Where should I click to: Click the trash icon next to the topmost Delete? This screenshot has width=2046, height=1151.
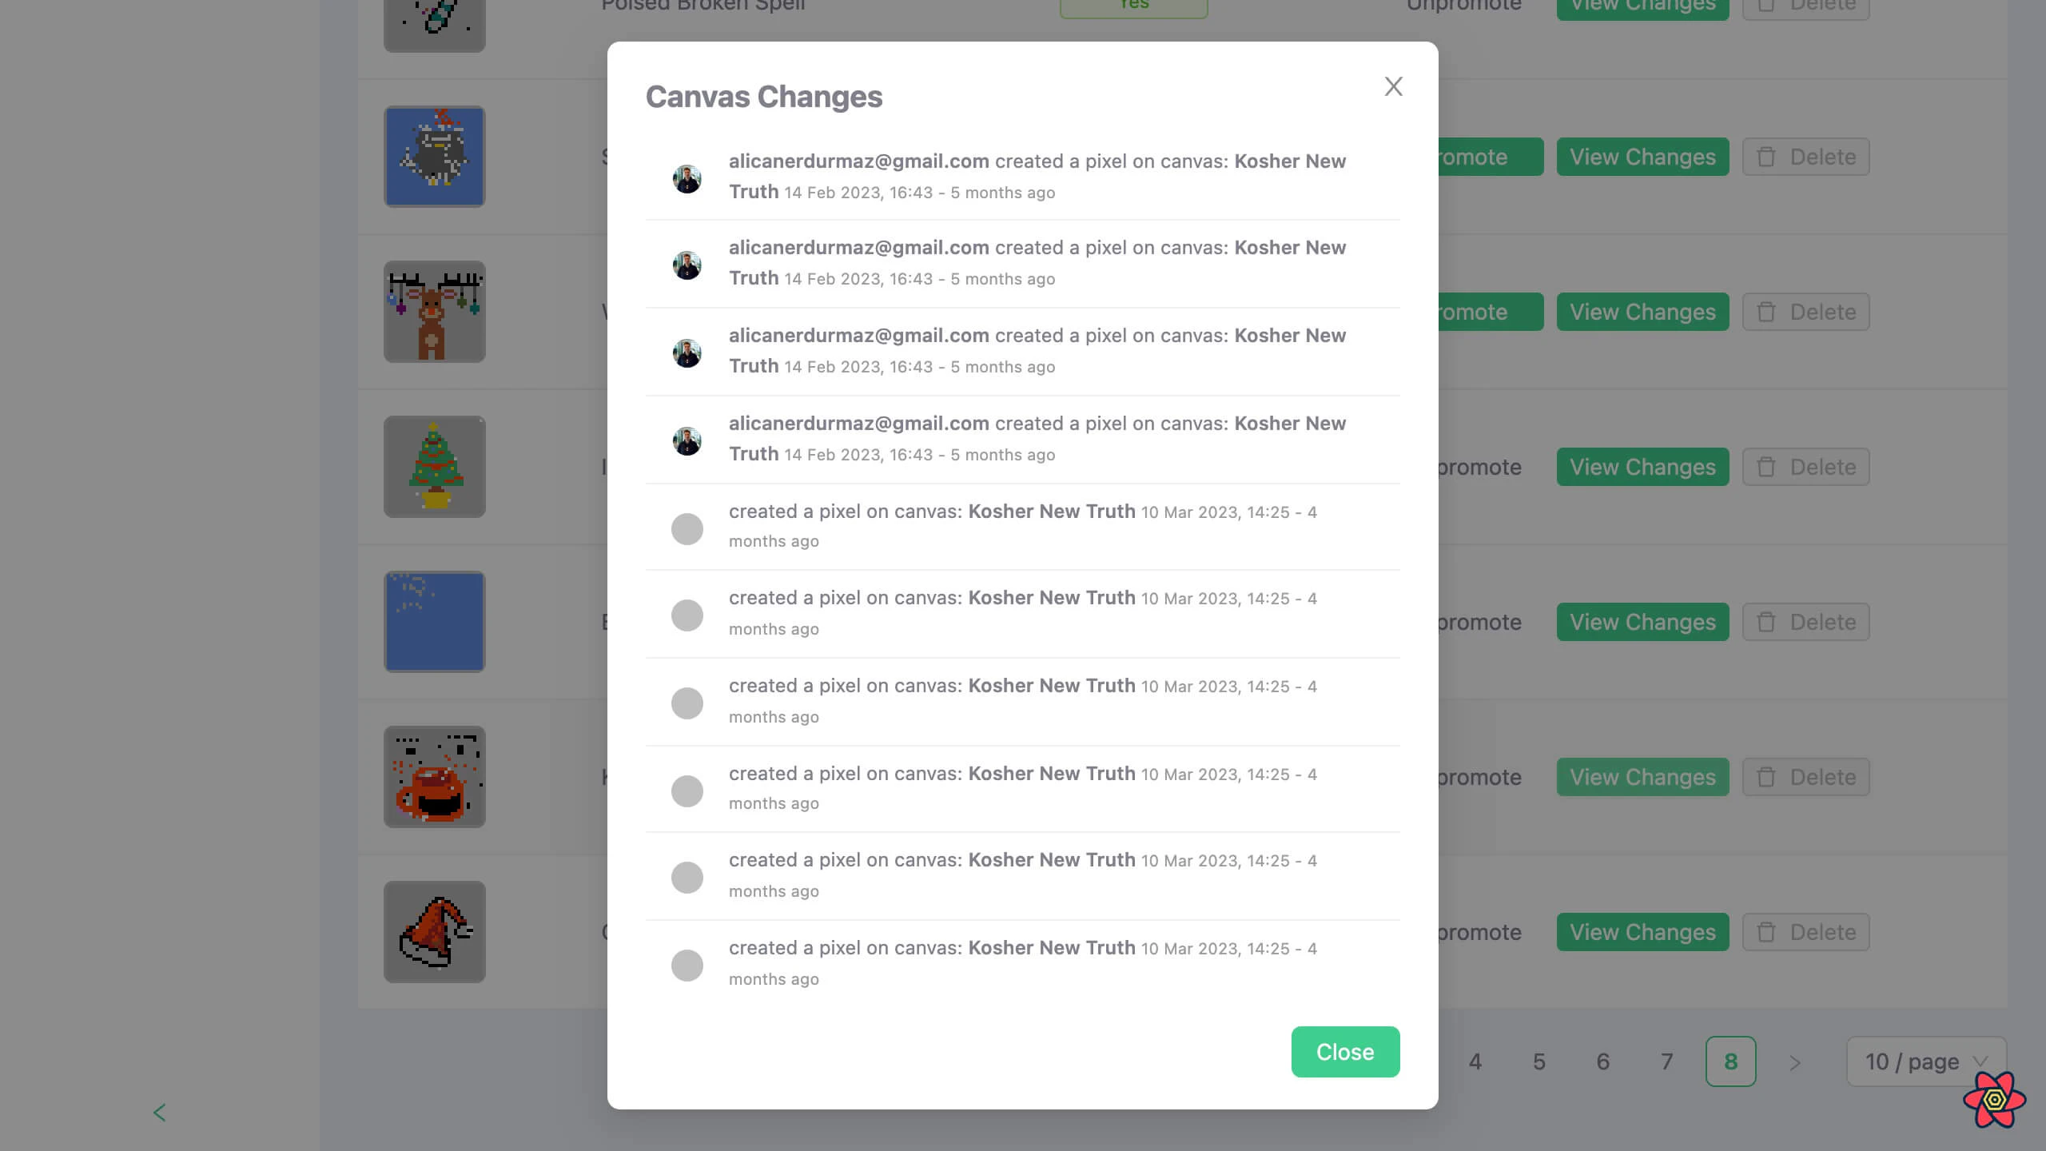point(1765,5)
